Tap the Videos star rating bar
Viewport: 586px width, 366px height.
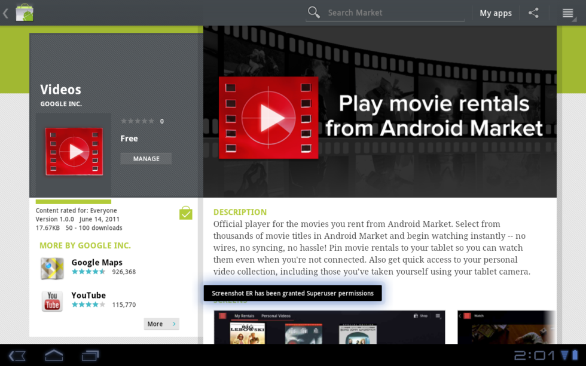click(x=138, y=121)
